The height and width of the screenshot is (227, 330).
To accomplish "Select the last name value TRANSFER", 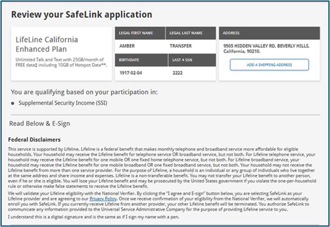I will (x=181, y=46).
